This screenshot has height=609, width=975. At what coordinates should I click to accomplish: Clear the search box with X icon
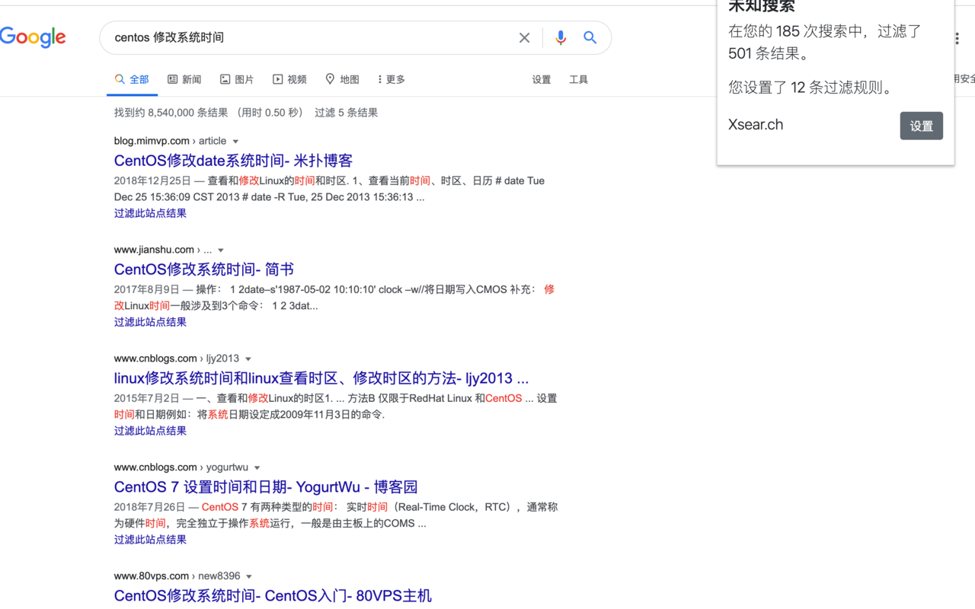click(x=524, y=37)
